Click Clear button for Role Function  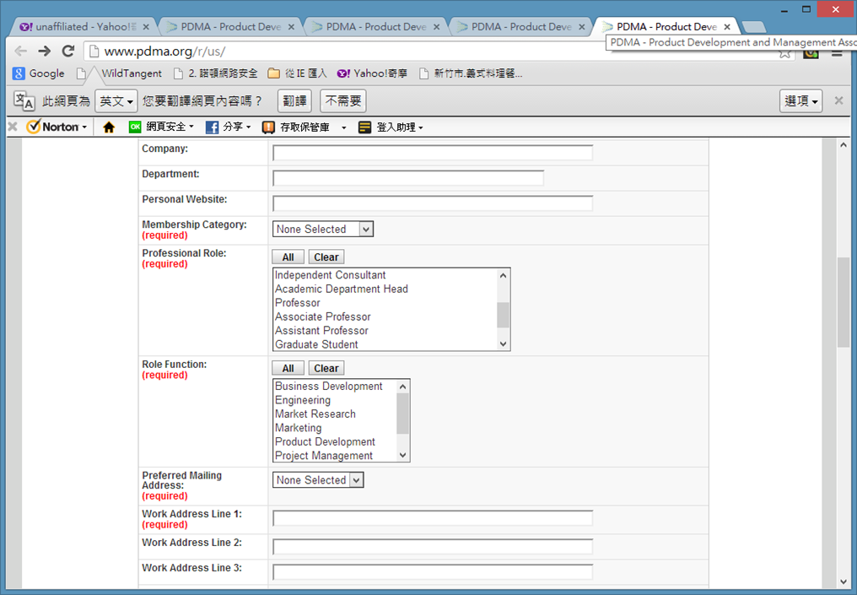[x=326, y=369]
